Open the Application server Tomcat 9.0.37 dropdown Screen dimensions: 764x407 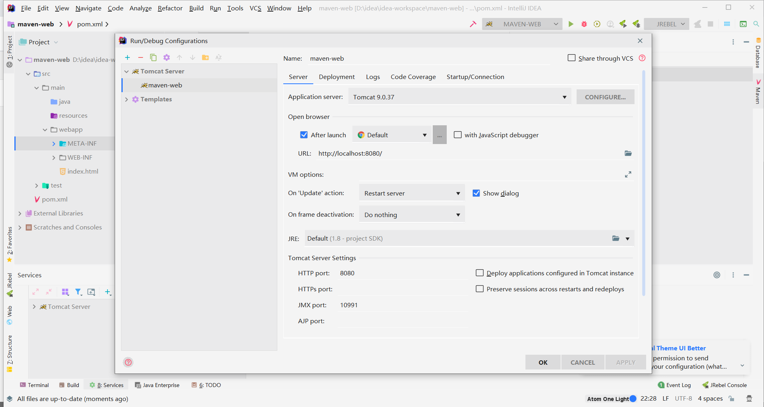tap(460, 97)
